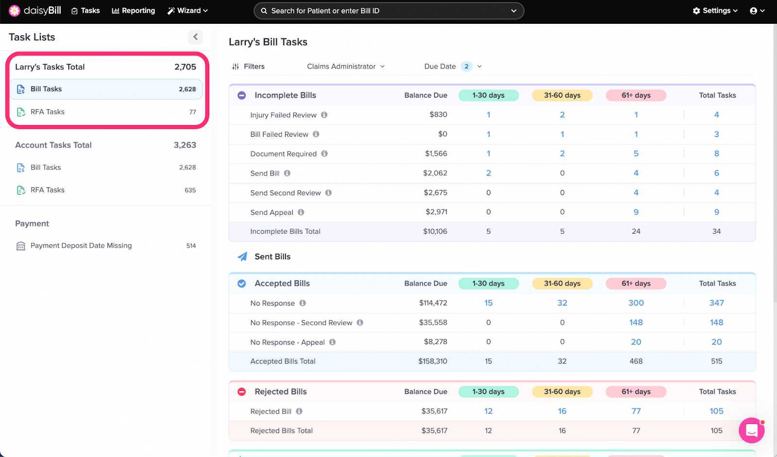
Task: Click info icon next to Send Bill
Action: 287,173
